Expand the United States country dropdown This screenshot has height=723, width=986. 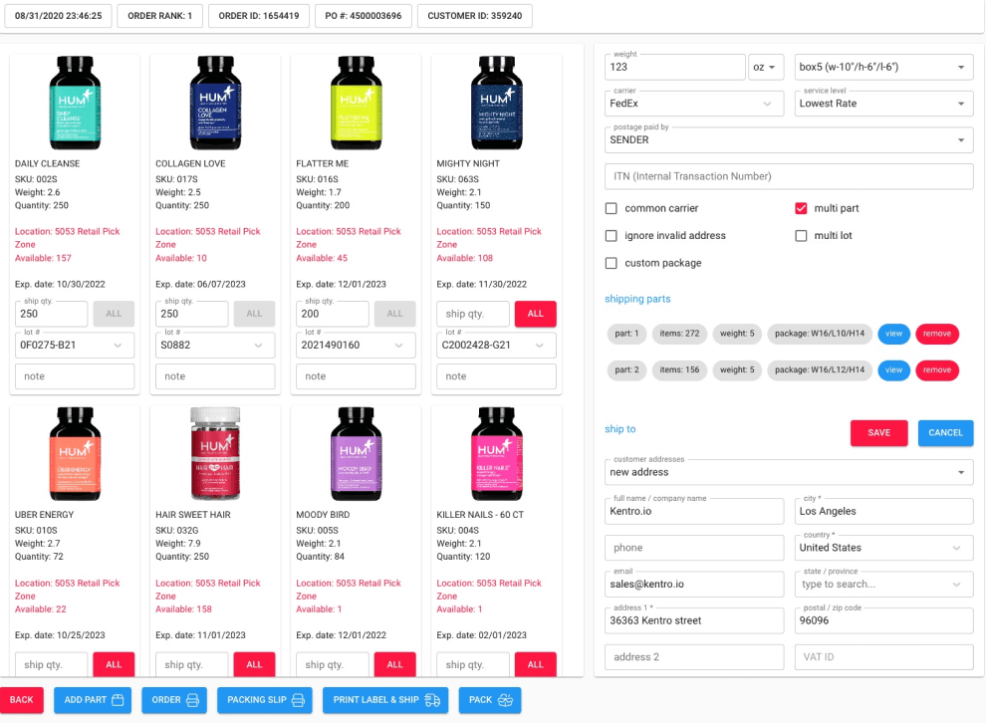pyautogui.click(x=883, y=548)
